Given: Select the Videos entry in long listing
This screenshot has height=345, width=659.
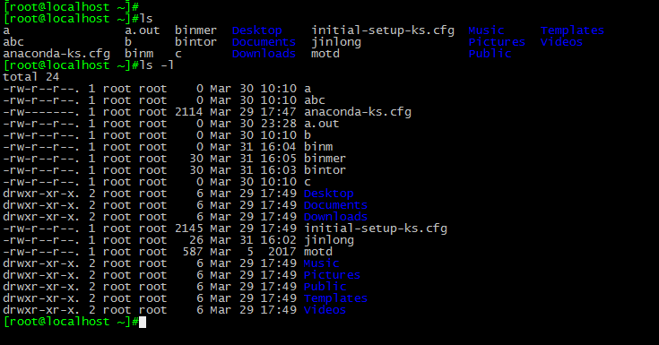Looking at the screenshot, I should tap(325, 310).
